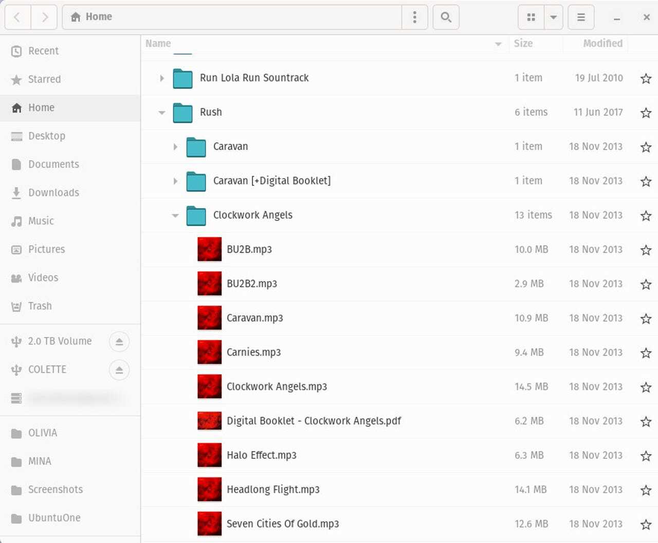658x543 pixels.
Task: Switch to grid view with the grid icon
Action: [x=531, y=17]
